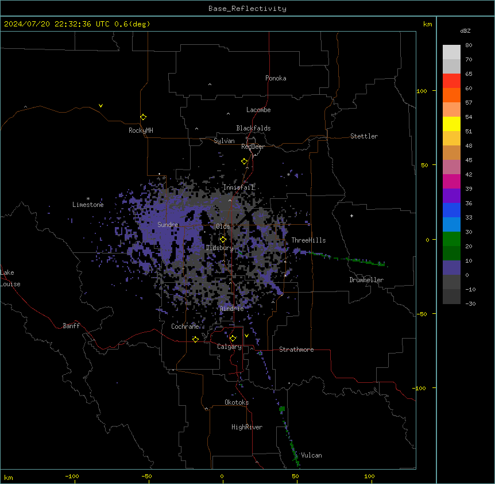Viewport: 495px width, 484px height.
Task: Pick the tan 45-48 dBZ legend swatch
Action: (451, 152)
